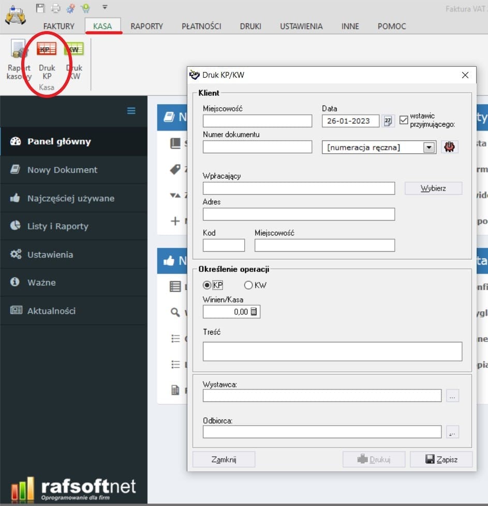
Task: Open Wystawca selection ellipsis button
Action: [452, 396]
